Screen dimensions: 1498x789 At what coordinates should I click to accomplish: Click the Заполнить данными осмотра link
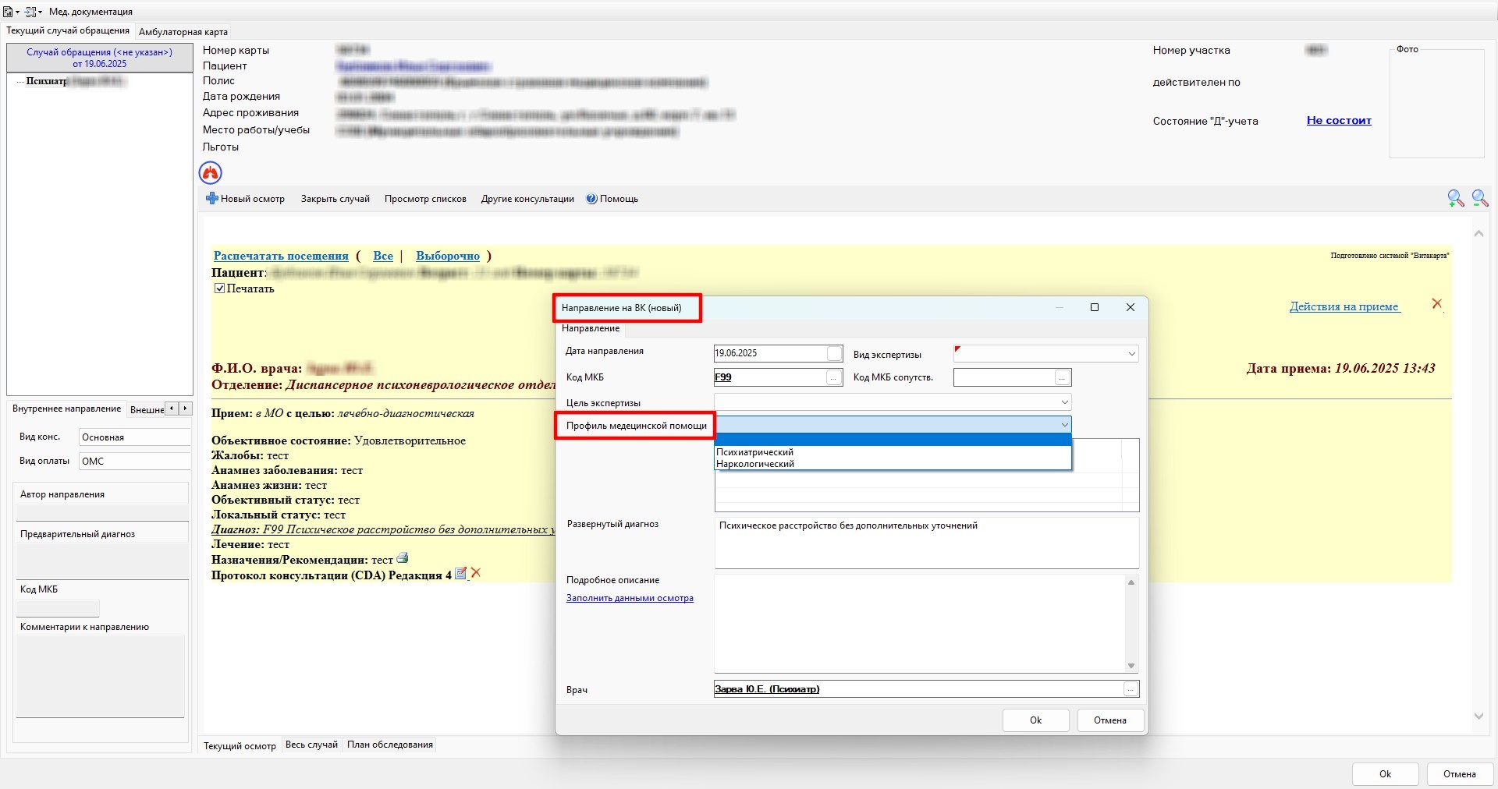coord(630,598)
